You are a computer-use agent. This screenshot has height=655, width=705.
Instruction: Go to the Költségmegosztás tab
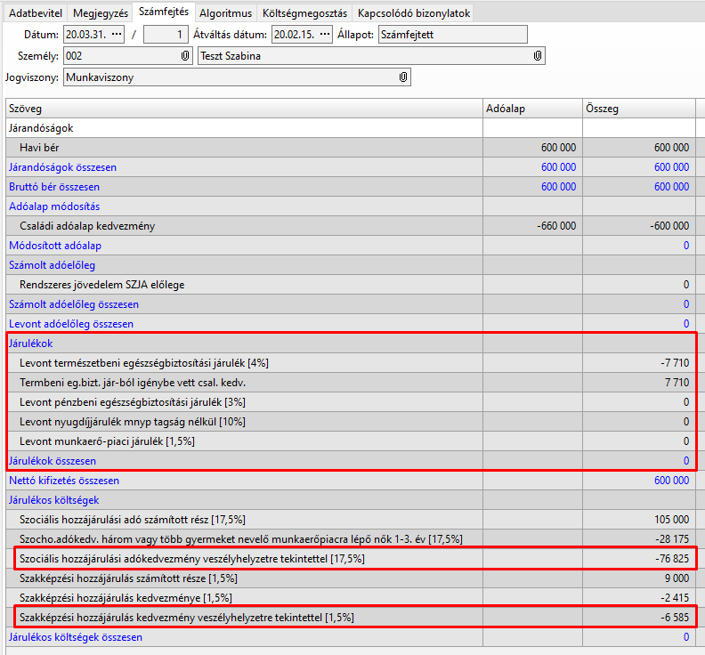304,13
